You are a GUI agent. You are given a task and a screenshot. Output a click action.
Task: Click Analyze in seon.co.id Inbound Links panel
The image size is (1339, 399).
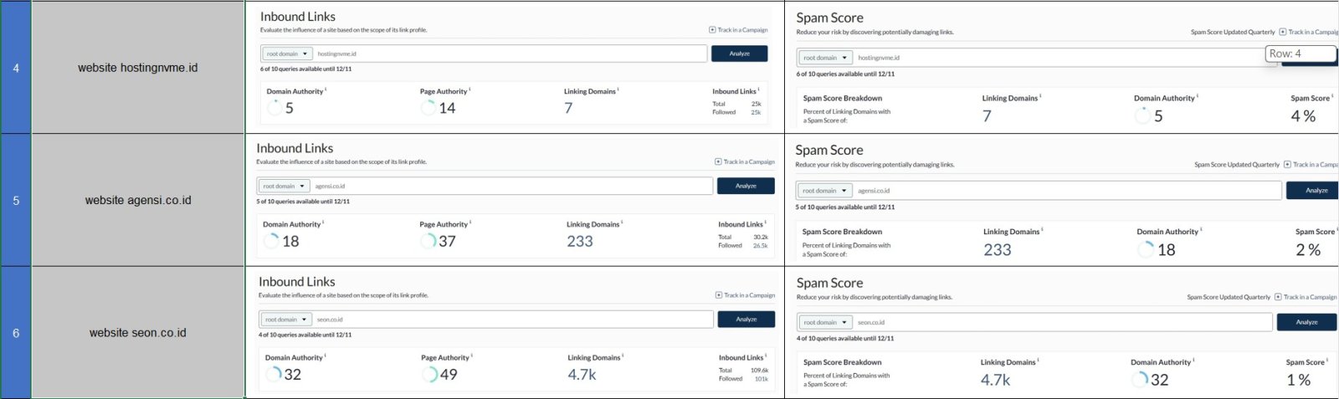(x=746, y=320)
